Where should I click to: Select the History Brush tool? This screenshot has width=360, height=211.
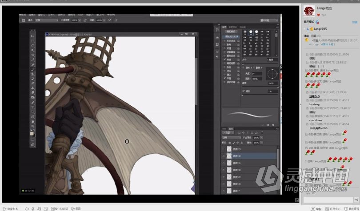[32, 79]
